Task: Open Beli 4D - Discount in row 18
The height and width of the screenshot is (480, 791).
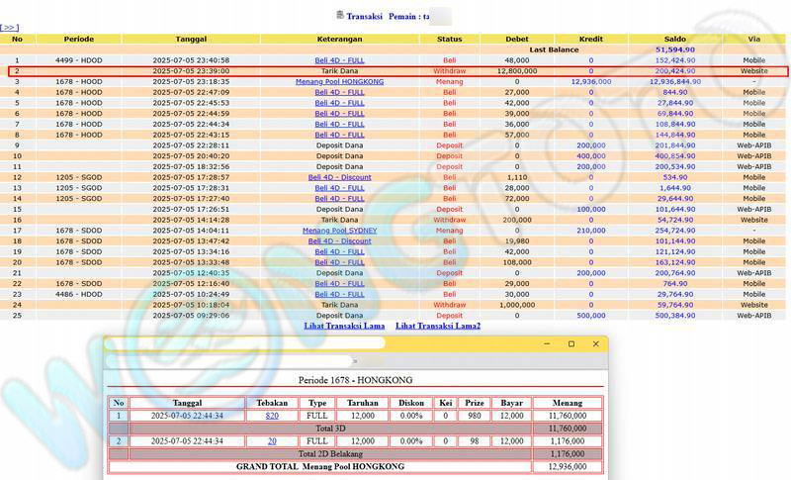Action: (x=339, y=240)
